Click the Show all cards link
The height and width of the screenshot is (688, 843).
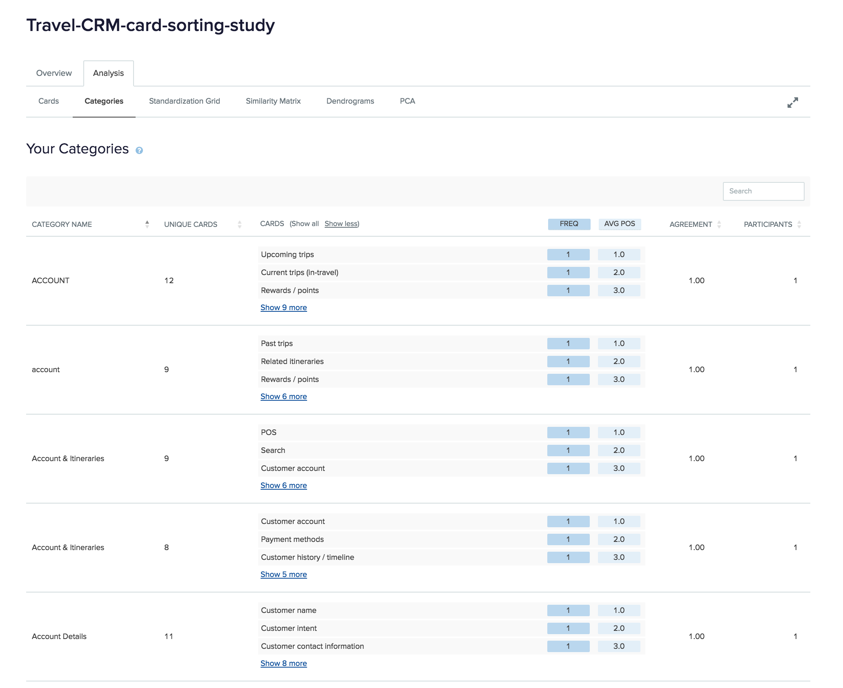(x=305, y=224)
